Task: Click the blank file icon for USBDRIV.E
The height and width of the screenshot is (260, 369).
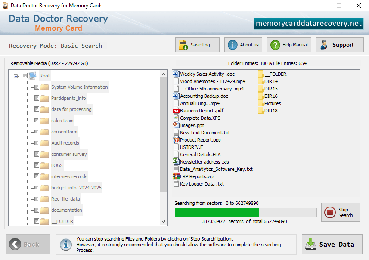Action: click(x=176, y=147)
